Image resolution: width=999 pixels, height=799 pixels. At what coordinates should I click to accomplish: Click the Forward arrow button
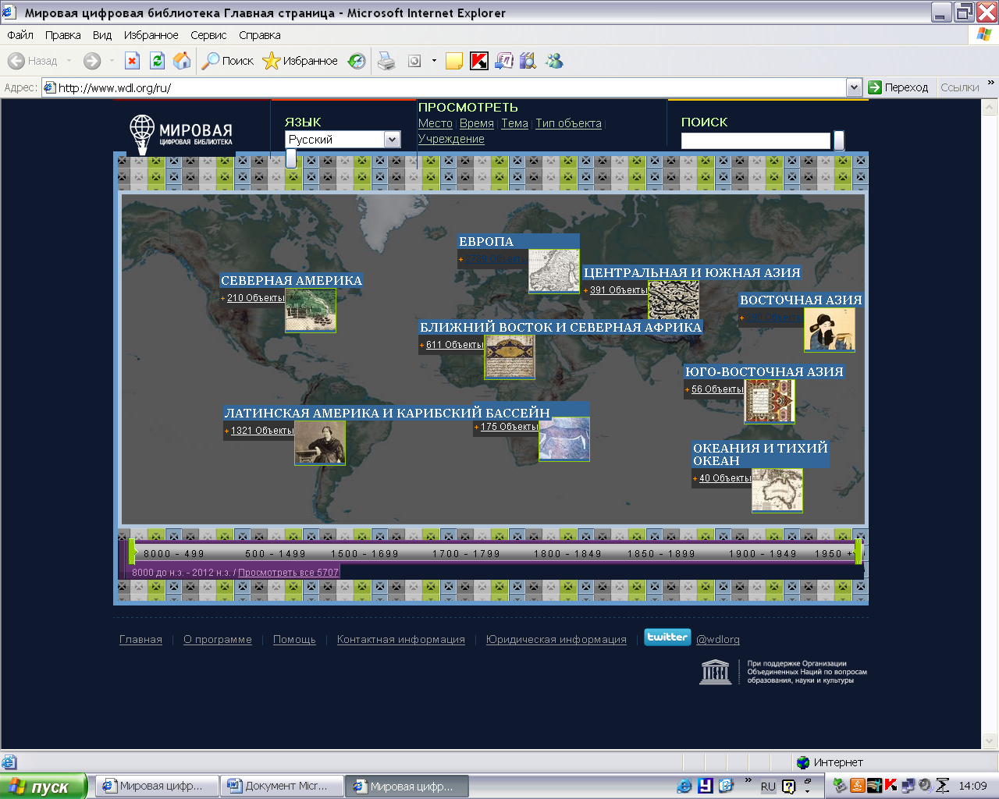92,61
